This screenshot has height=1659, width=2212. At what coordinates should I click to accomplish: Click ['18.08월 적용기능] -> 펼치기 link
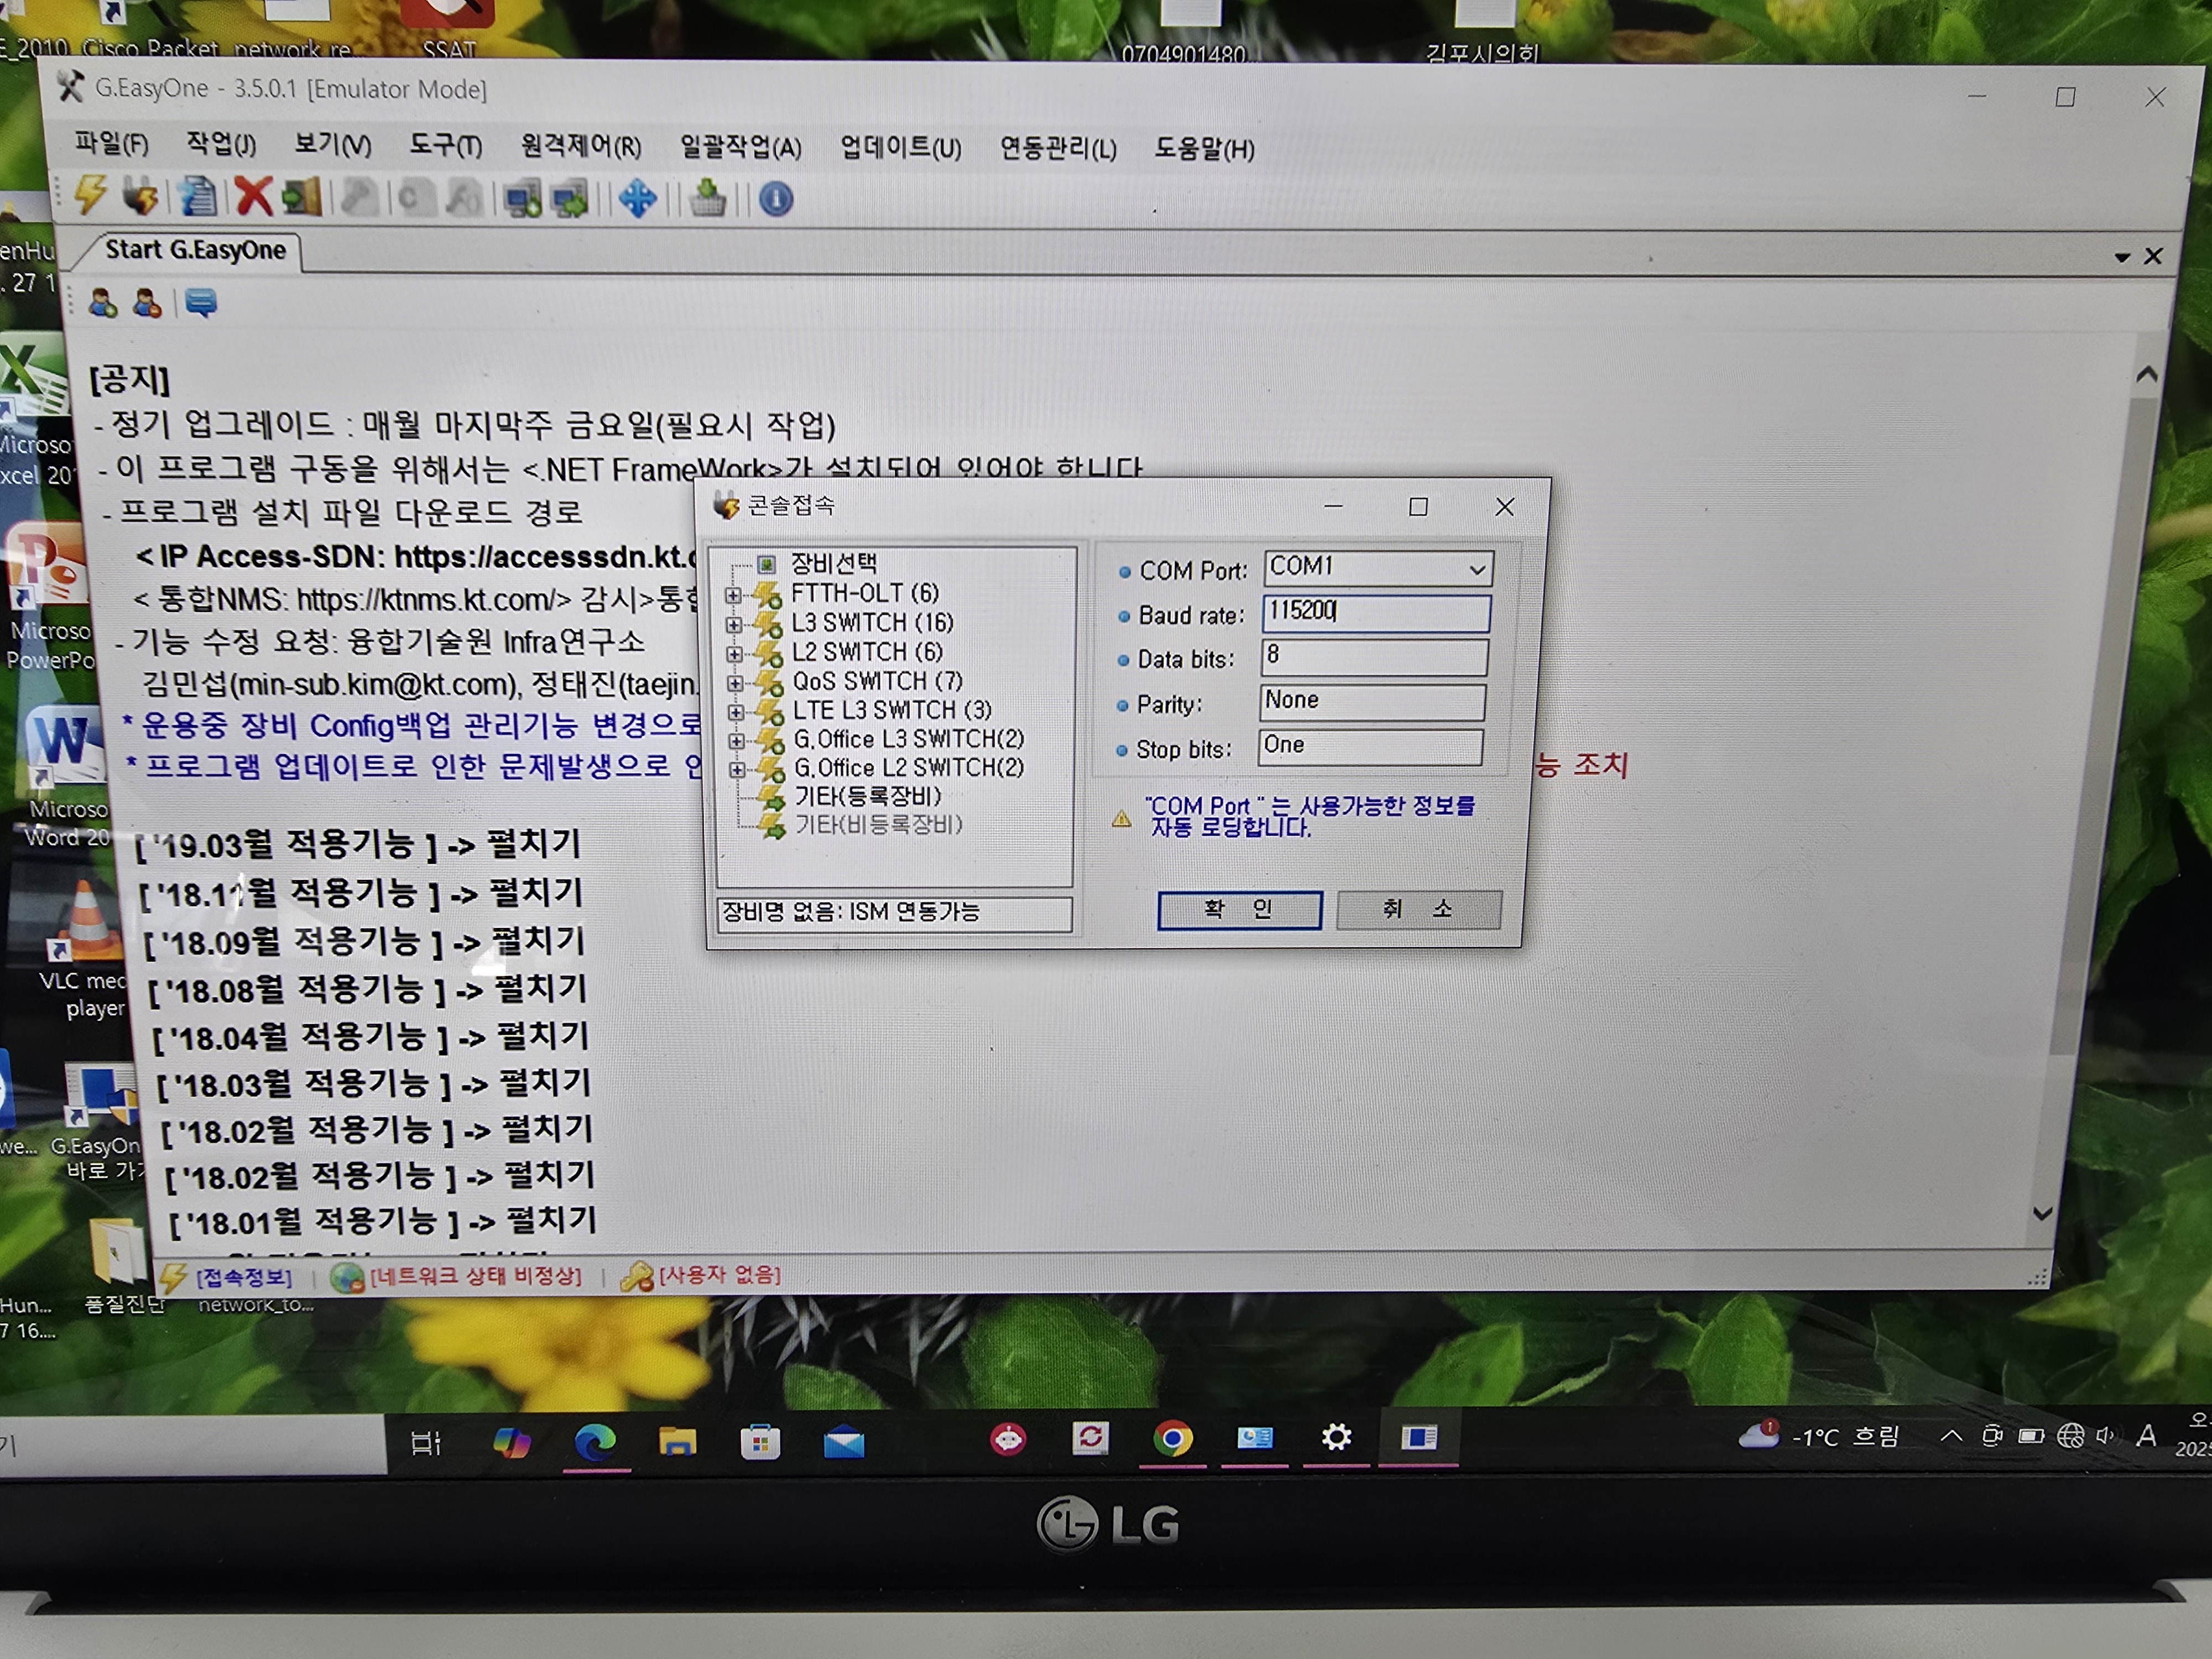pos(367,989)
